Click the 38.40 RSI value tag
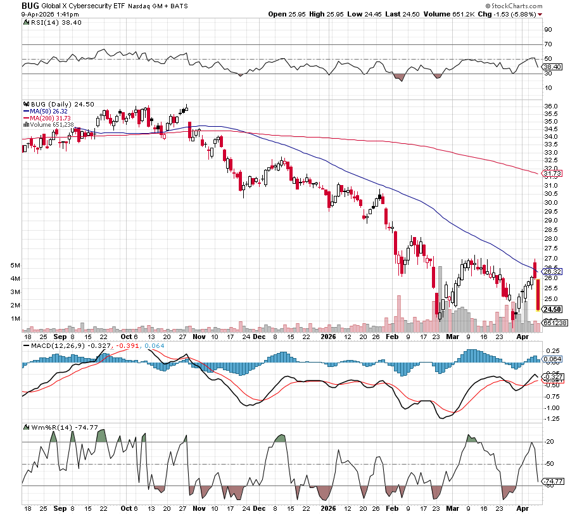 click(552, 66)
